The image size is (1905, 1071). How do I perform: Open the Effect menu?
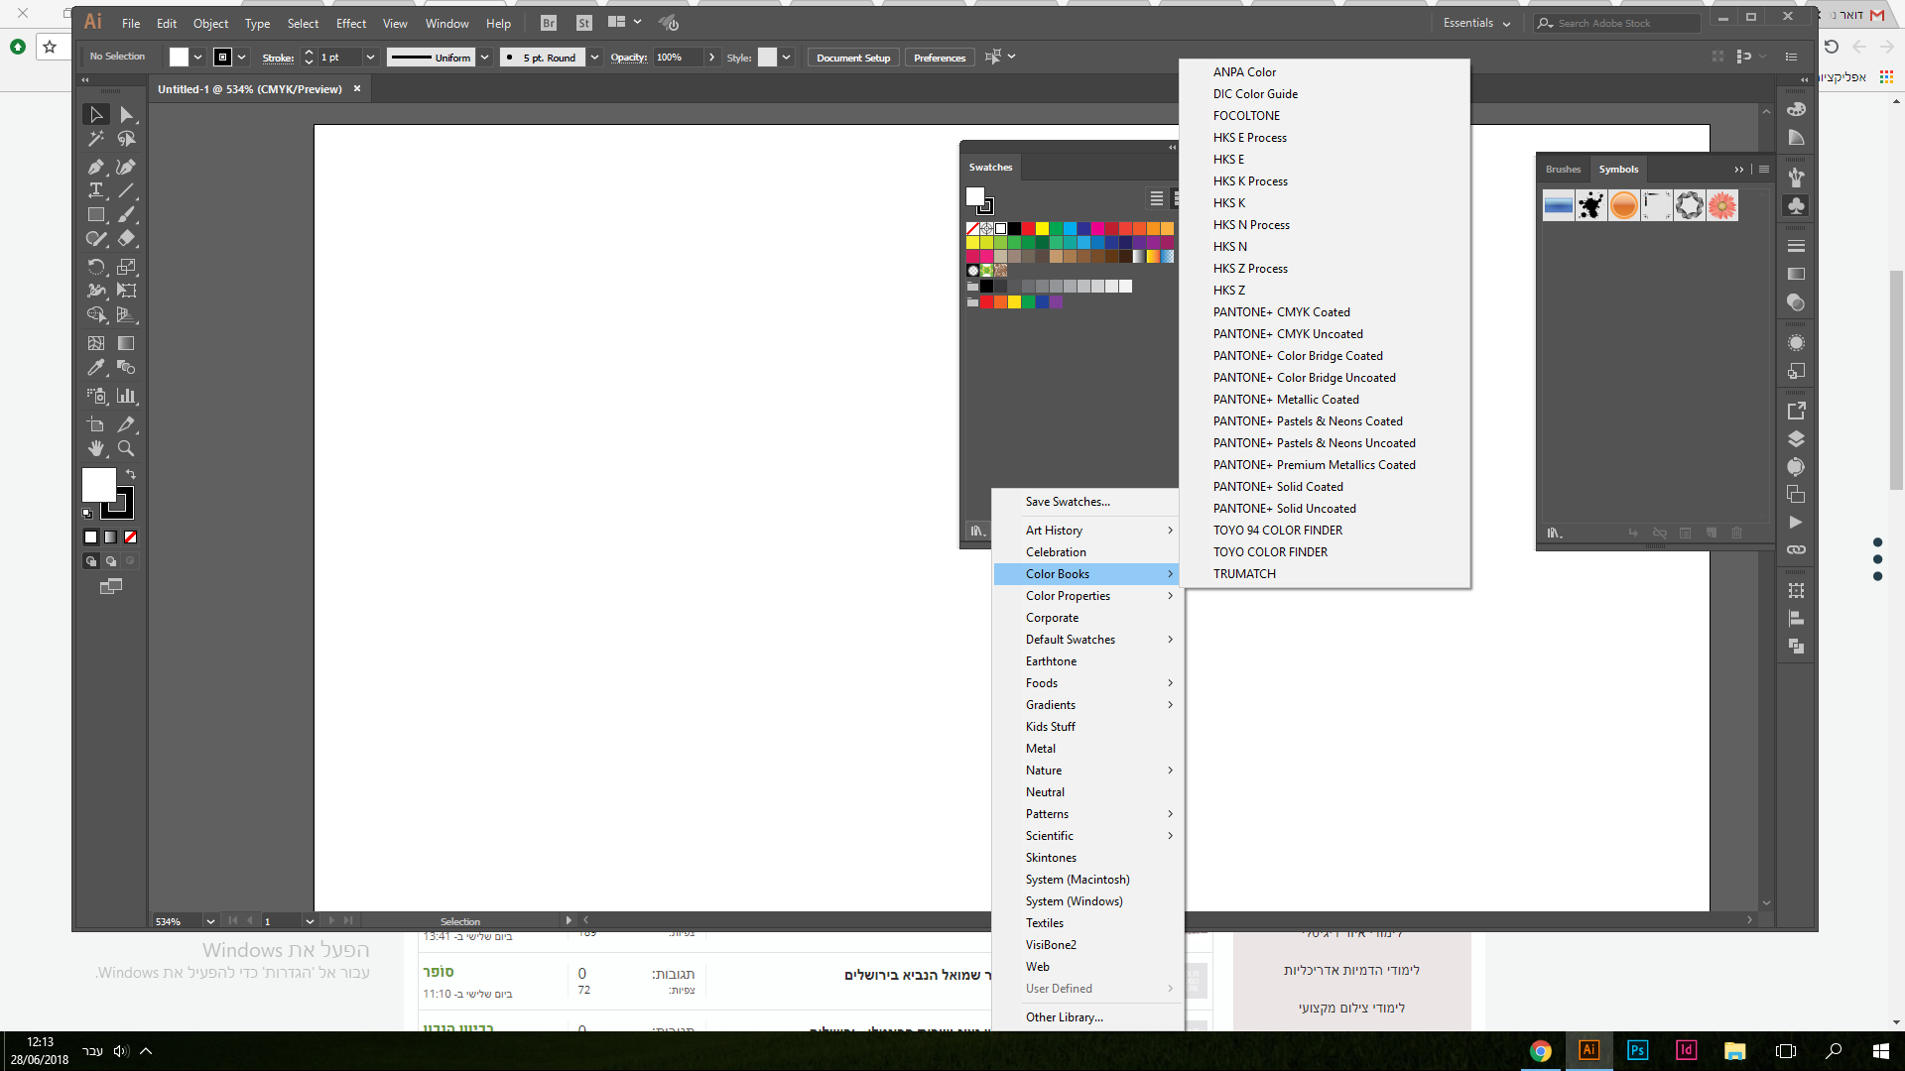point(351,23)
